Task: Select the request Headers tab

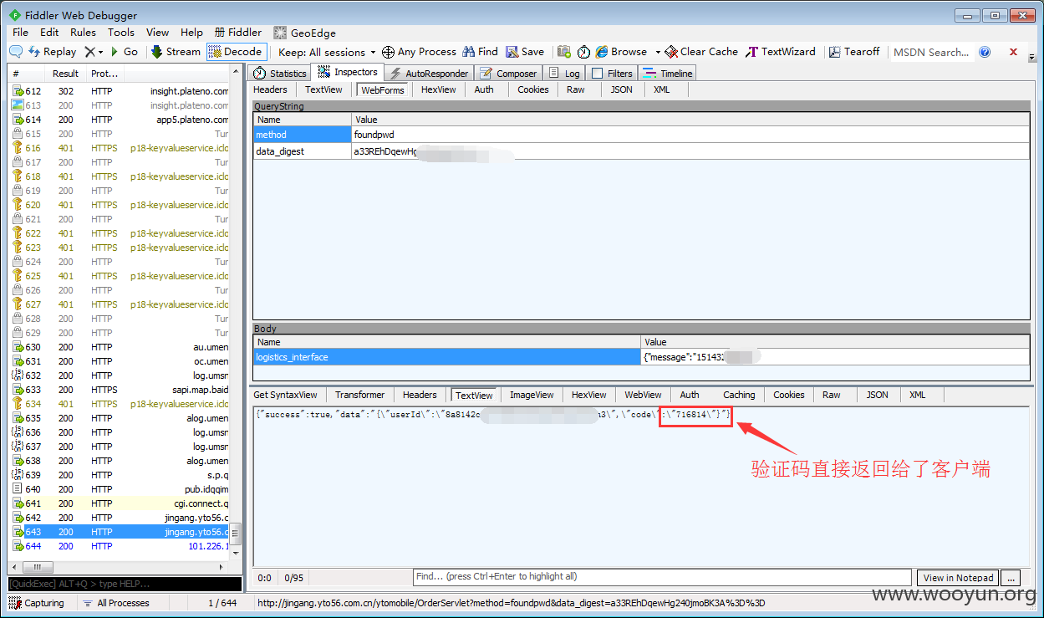Action: (x=270, y=89)
